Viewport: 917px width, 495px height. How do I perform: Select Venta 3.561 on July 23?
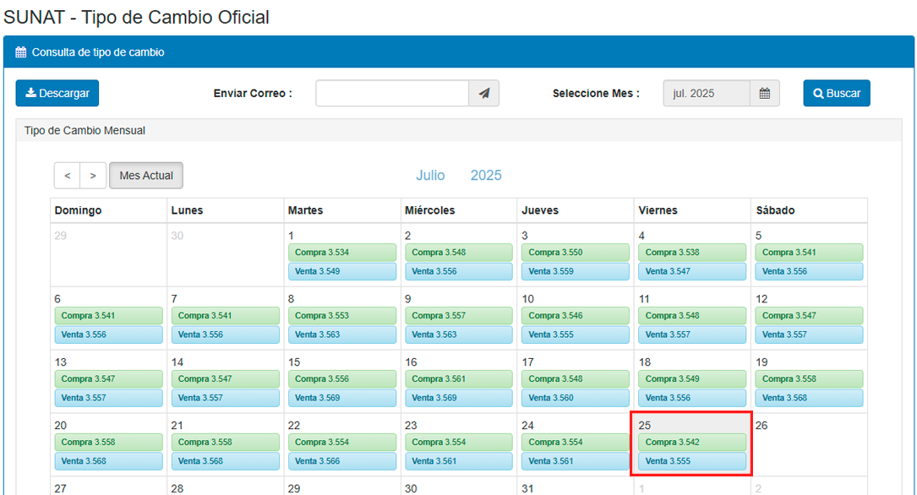pos(459,460)
